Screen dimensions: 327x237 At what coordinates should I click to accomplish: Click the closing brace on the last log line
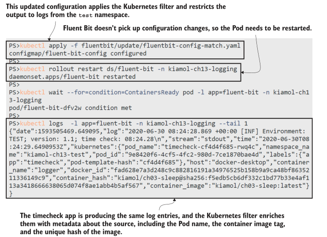coord(11,193)
